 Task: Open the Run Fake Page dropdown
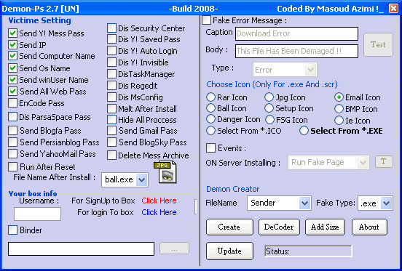(363, 162)
